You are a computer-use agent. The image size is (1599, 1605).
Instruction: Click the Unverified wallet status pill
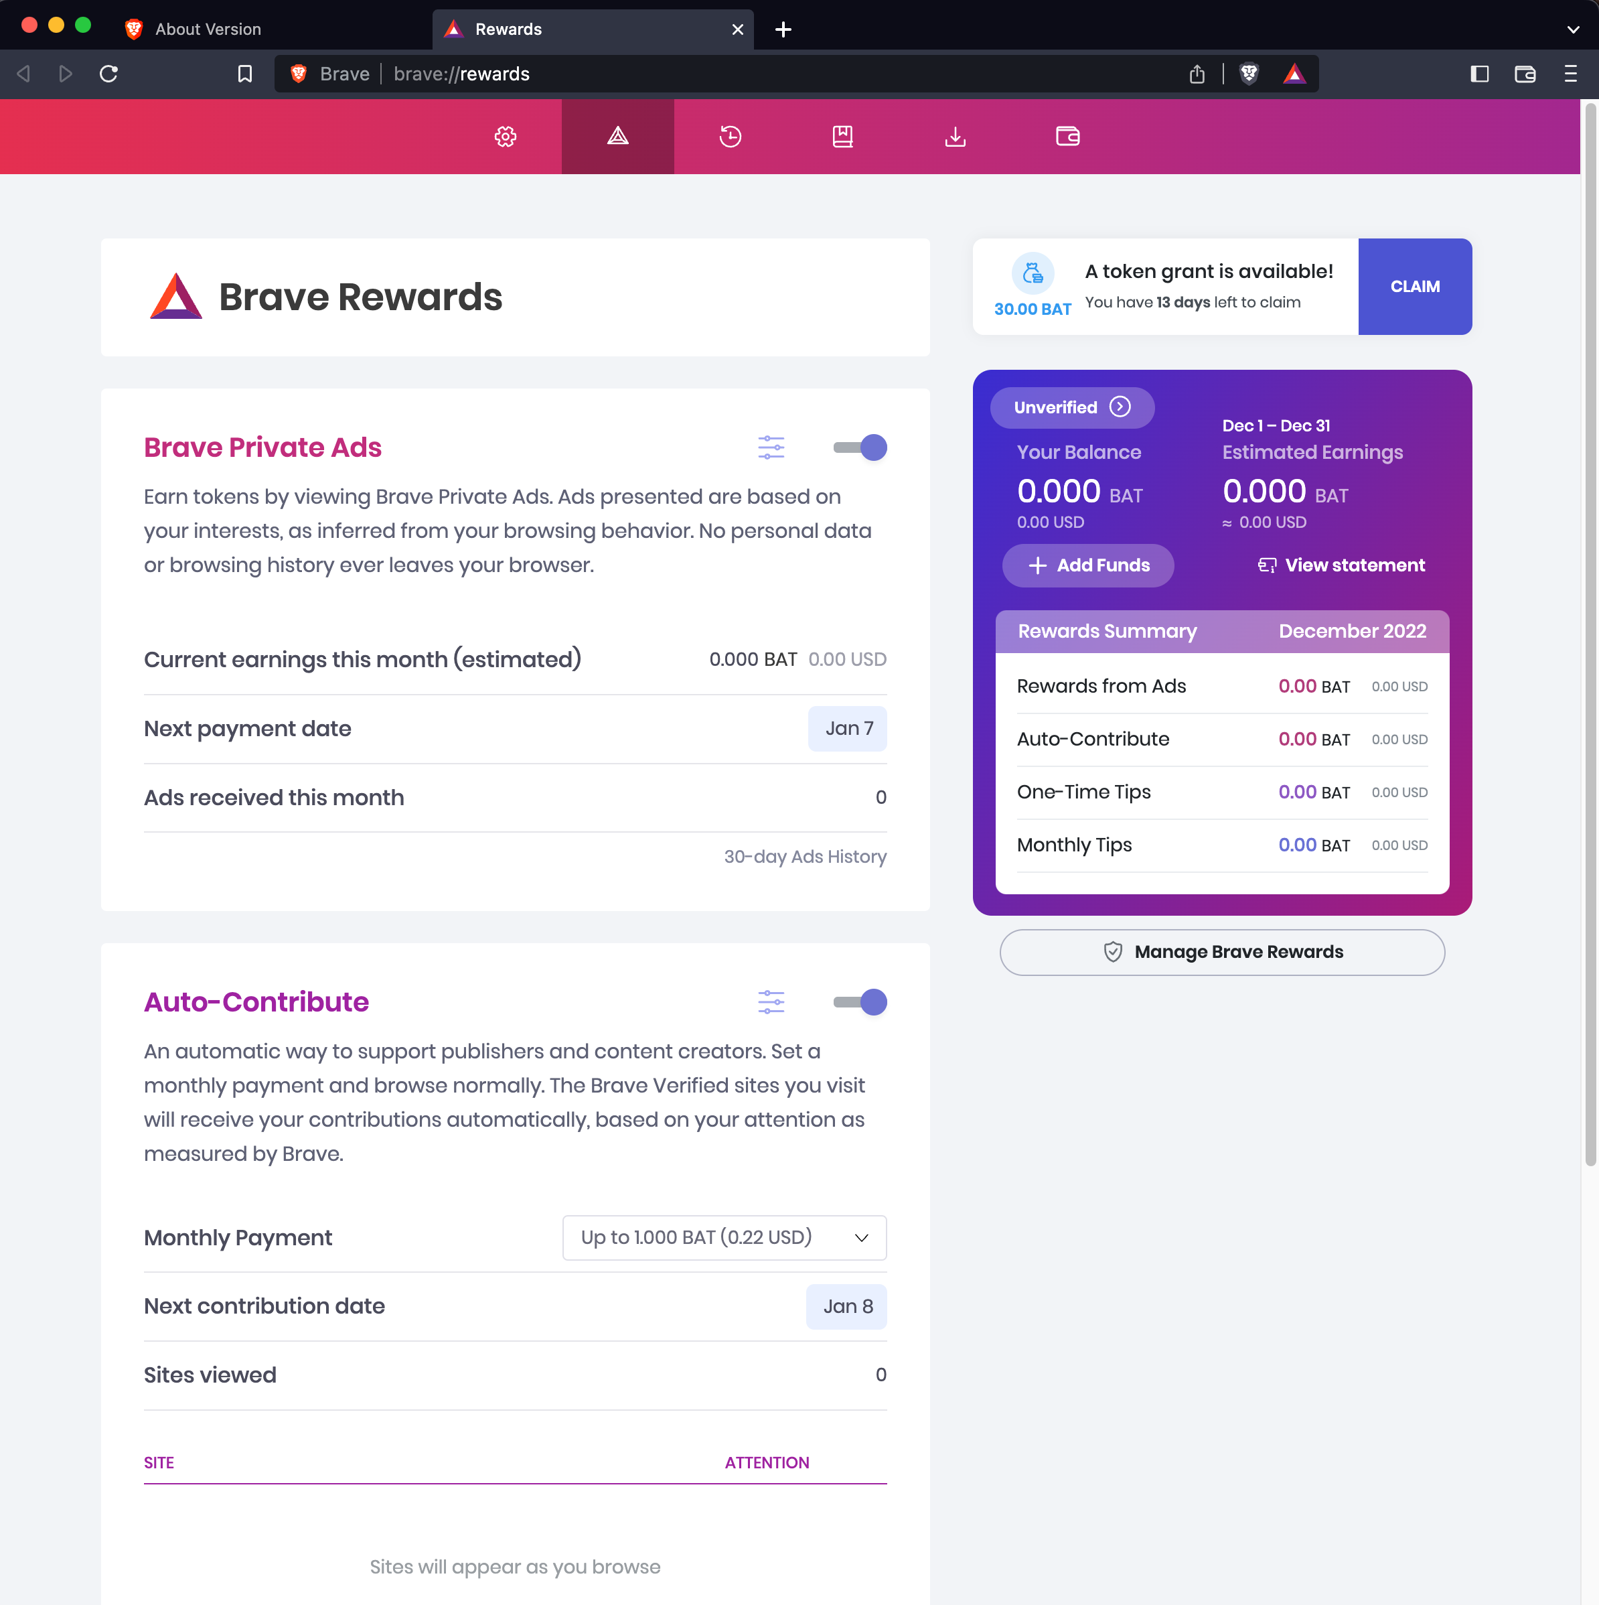pos(1071,407)
